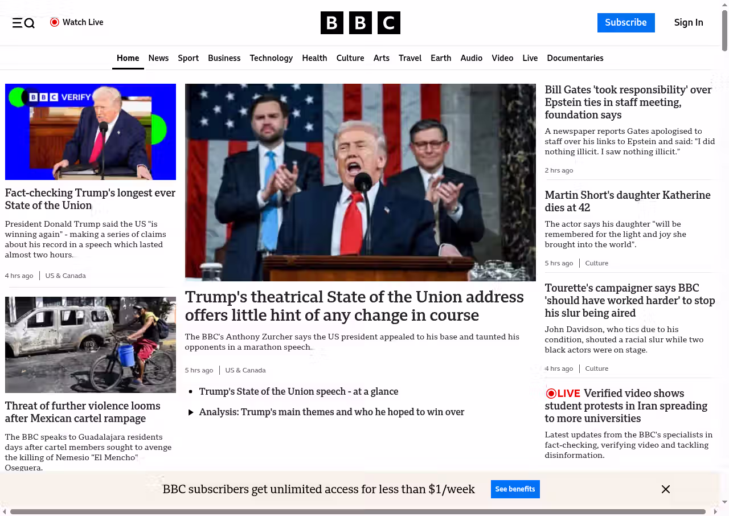Open the News tab

pos(158,58)
